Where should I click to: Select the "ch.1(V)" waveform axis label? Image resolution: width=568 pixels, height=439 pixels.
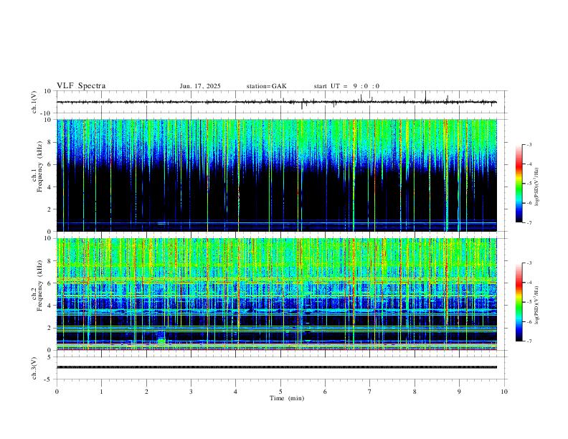pos(34,102)
